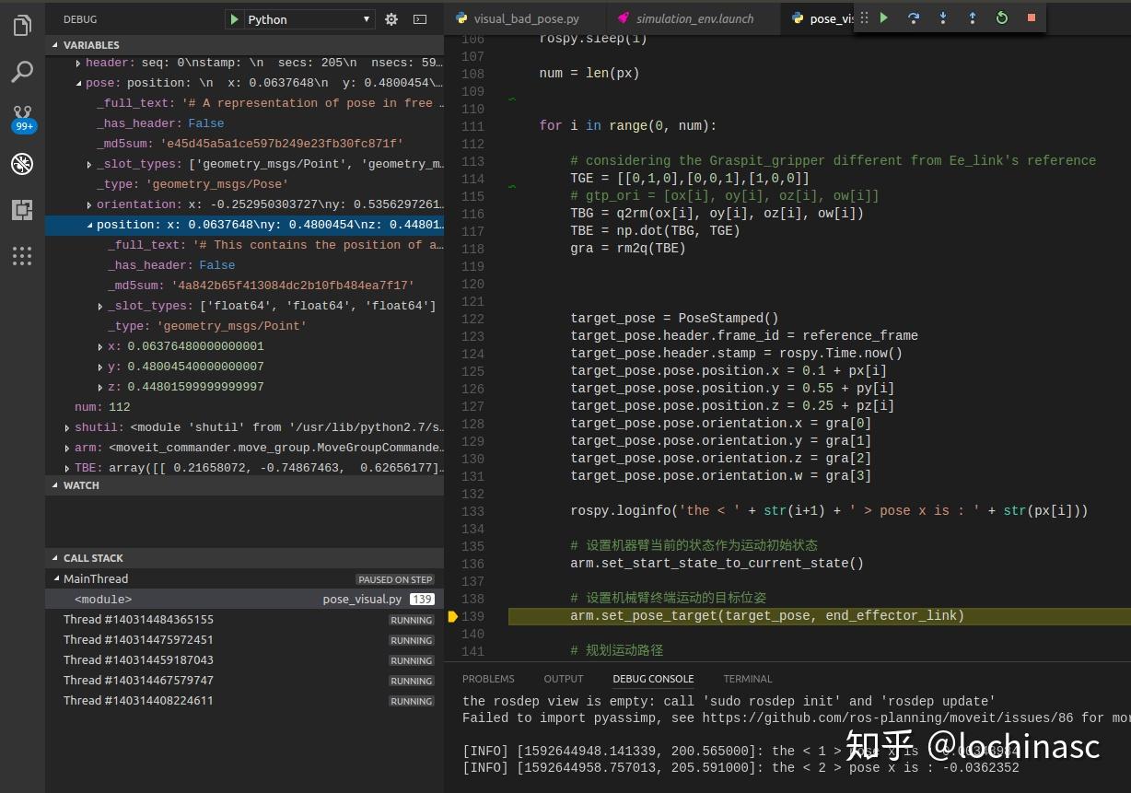Screen dimensions: 1131x793
Task: Start debugging with green play button
Action: tap(235, 19)
